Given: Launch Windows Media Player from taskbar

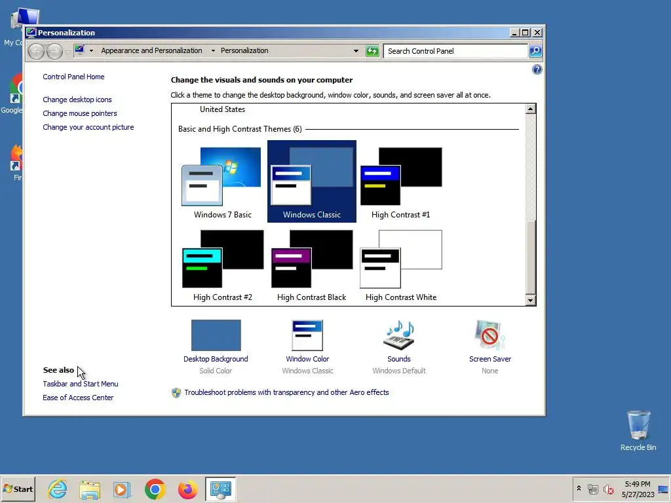Looking at the screenshot, I should 123,489.
